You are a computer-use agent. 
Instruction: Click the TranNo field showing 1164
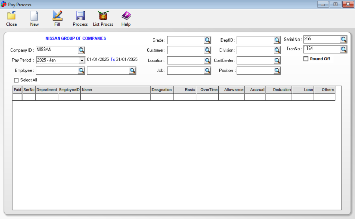pyautogui.click(x=322, y=49)
